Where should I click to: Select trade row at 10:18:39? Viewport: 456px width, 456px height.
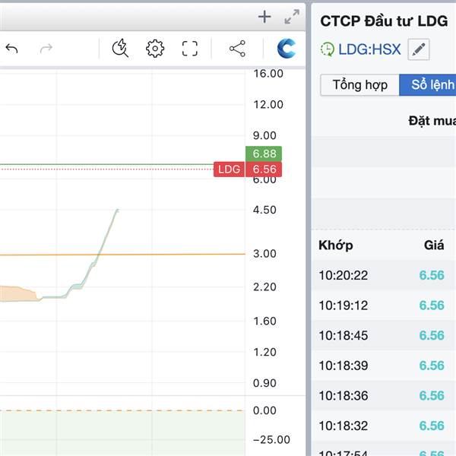click(384, 366)
